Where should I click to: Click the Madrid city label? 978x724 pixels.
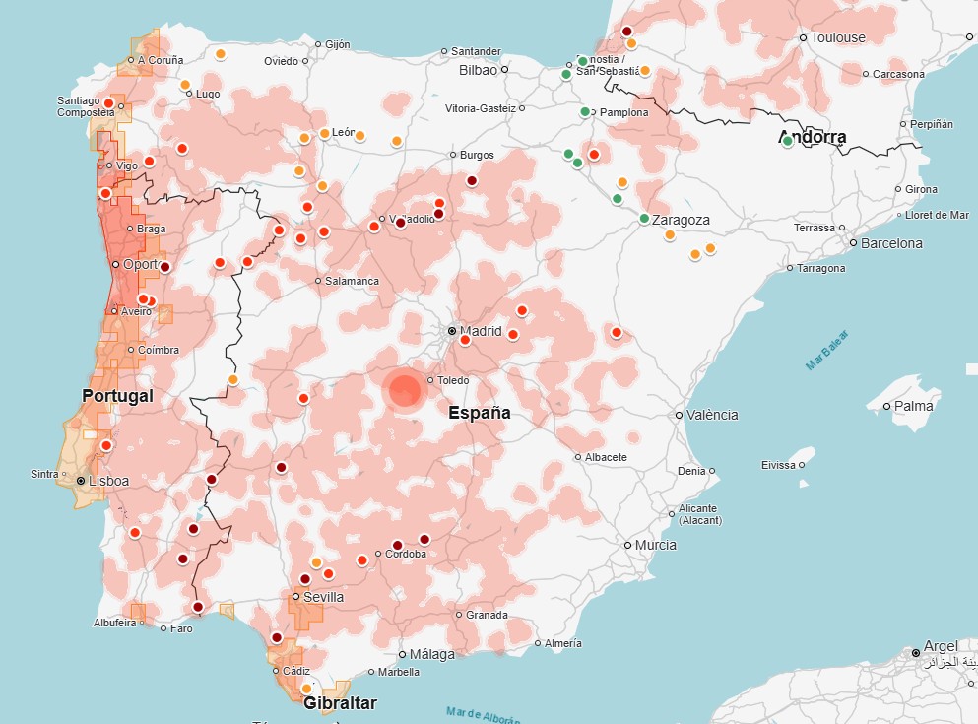[x=484, y=331]
